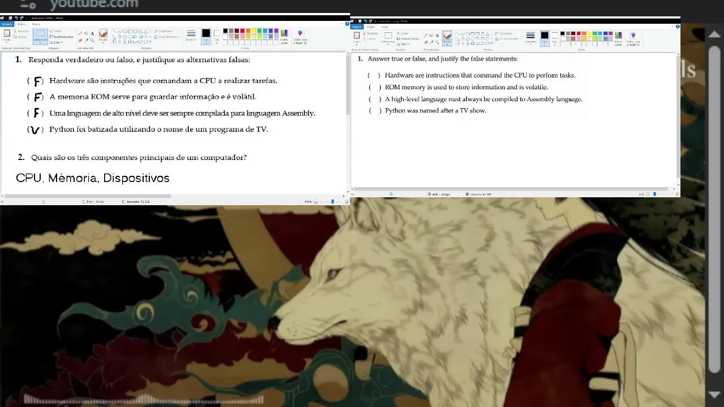The width and height of the screenshot is (724, 407).
Task: Click zoom out minus in left Paint status bar
Action: pos(316,202)
